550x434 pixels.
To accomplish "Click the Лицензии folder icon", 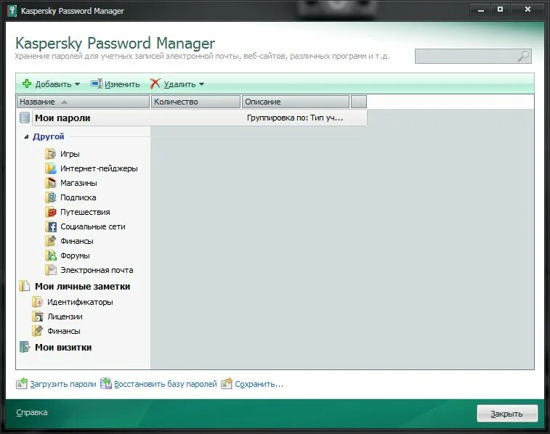I will pos(38,316).
